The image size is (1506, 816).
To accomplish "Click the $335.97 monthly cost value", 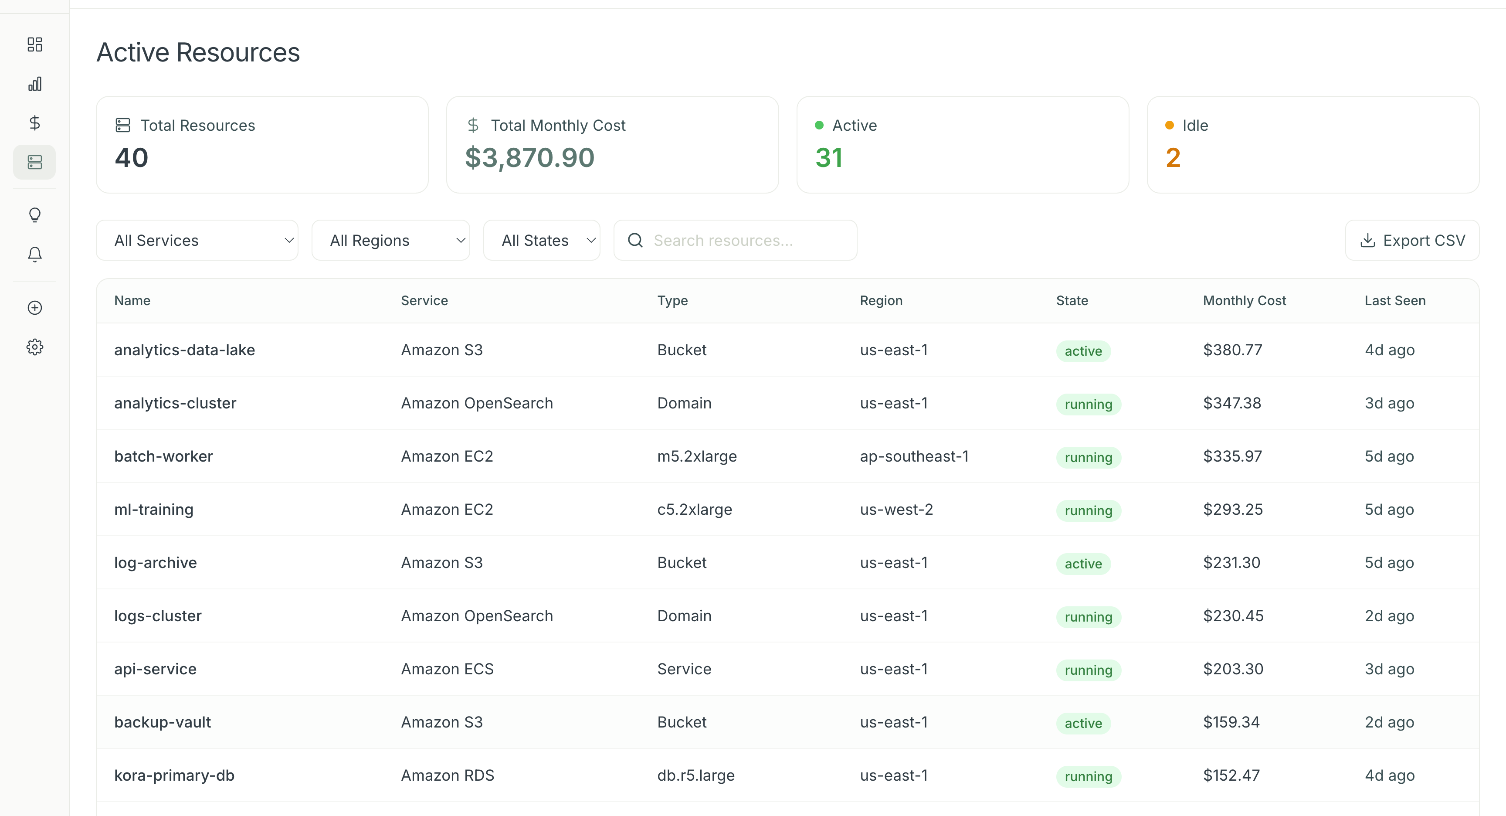I will pyautogui.click(x=1232, y=456).
